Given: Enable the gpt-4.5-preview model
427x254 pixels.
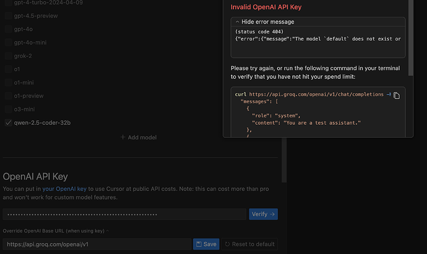Looking at the screenshot, I should click(x=8, y=15).
